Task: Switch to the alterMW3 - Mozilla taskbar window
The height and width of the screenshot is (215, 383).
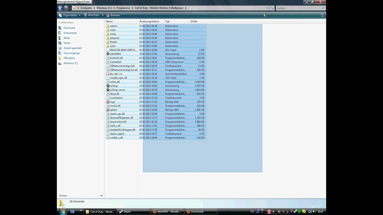Action: point(168,212)
